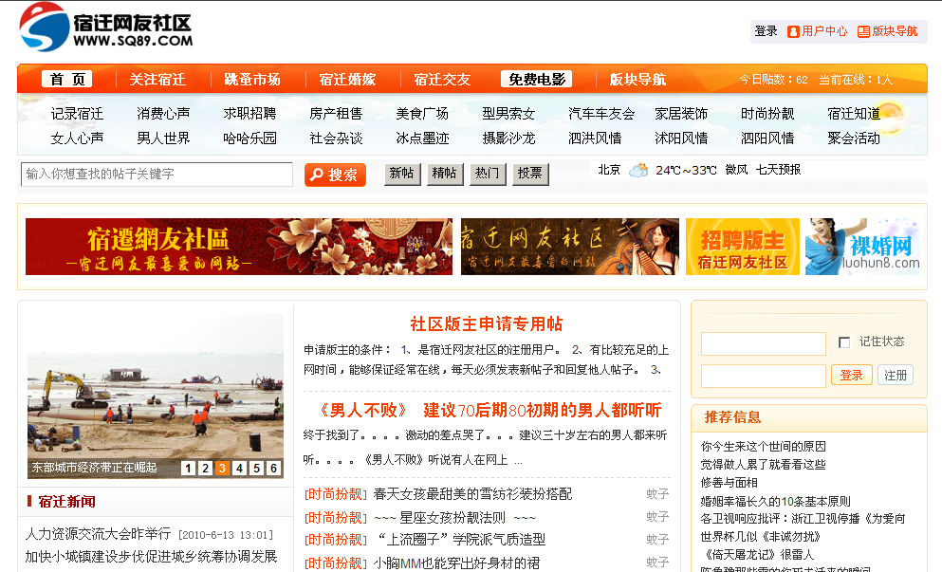Click the 招聘版主 orange banner

click(742, 247)
